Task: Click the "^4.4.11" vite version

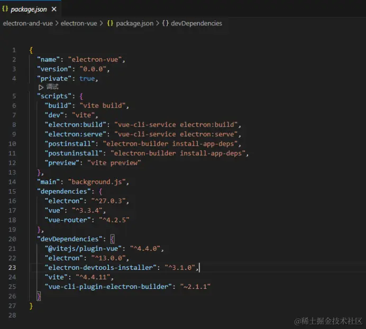Action: click(x=93, y=277)
